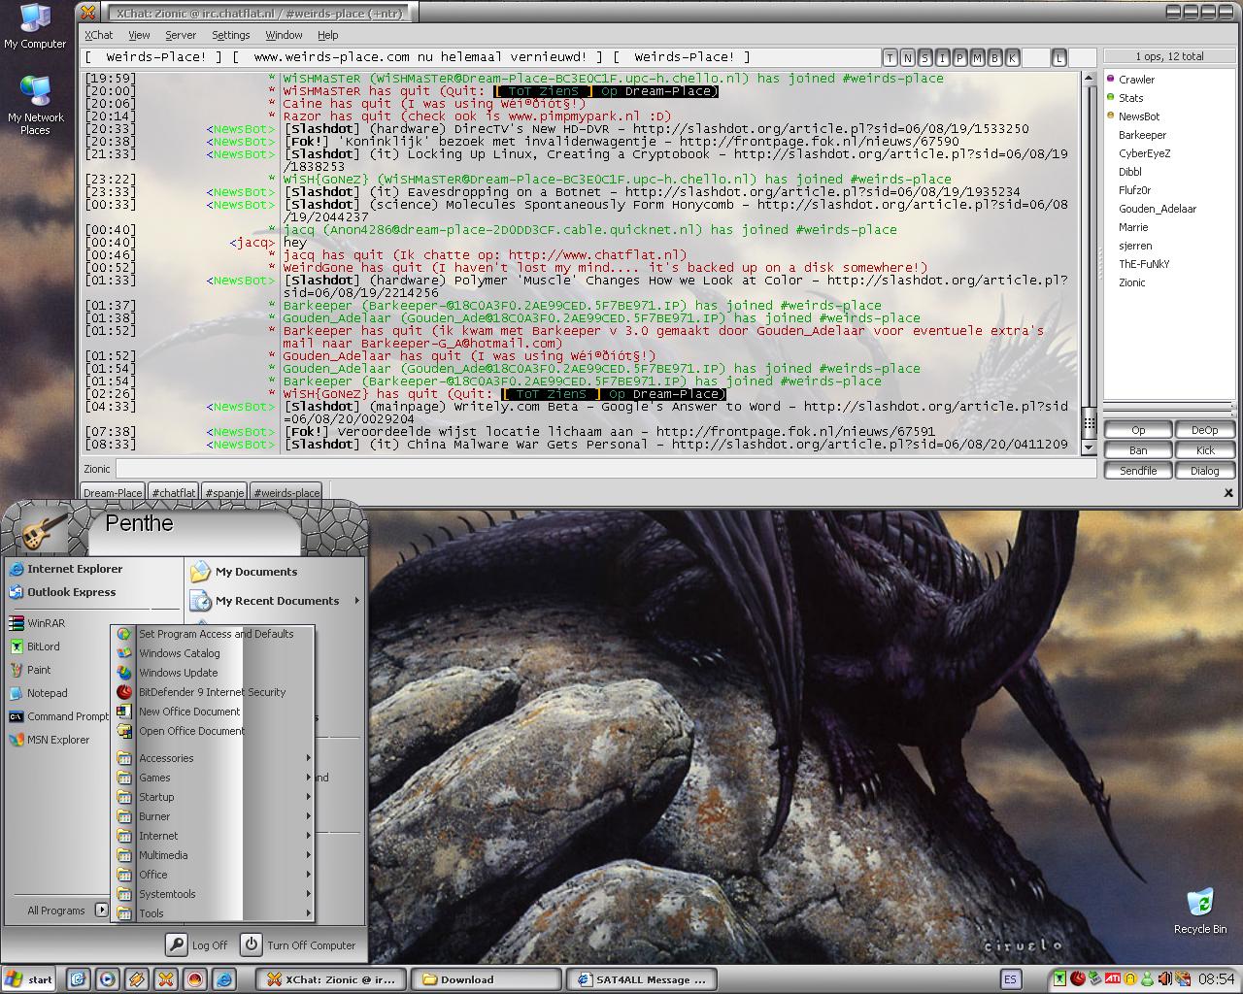Expand the Startup program folder

click(x=214, y=797)
